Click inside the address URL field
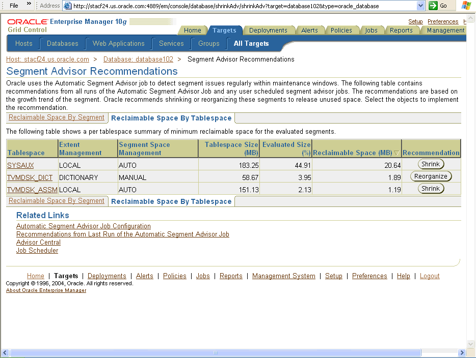Viewport: 476px width, 358px height. (x=240, y=6)
